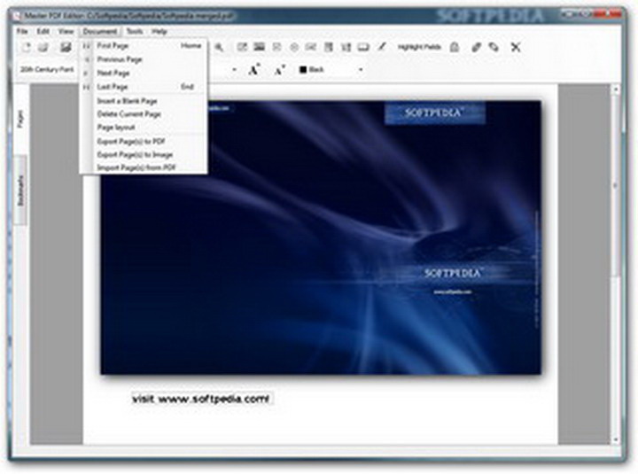The width and height of the screenshot is (638, 474).
Task: Click the 'visit www.softpedia.com!' text box
Action: pyautogui.click(x=201, y=399)
